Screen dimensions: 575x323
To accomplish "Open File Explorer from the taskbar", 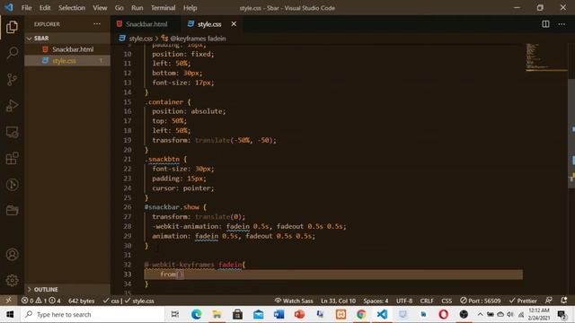I will click(x=217, y=314).
